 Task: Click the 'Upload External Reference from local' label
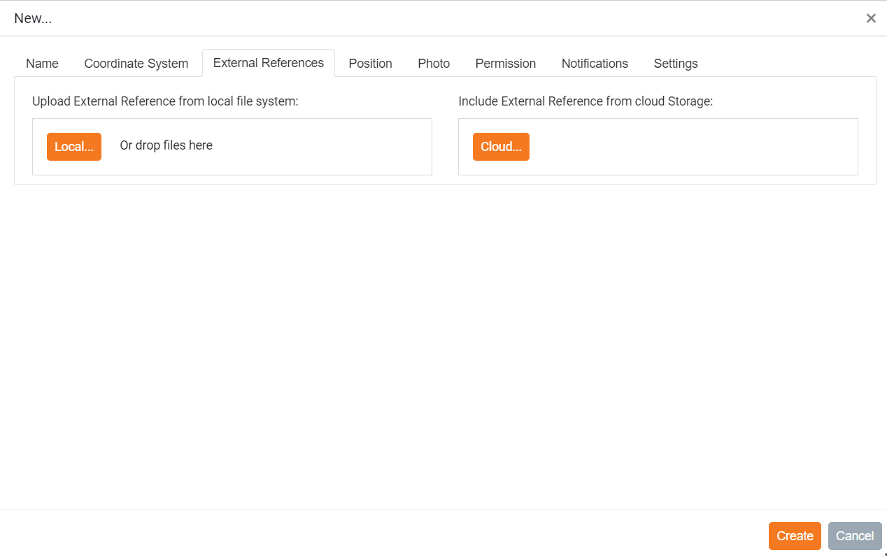165,101
